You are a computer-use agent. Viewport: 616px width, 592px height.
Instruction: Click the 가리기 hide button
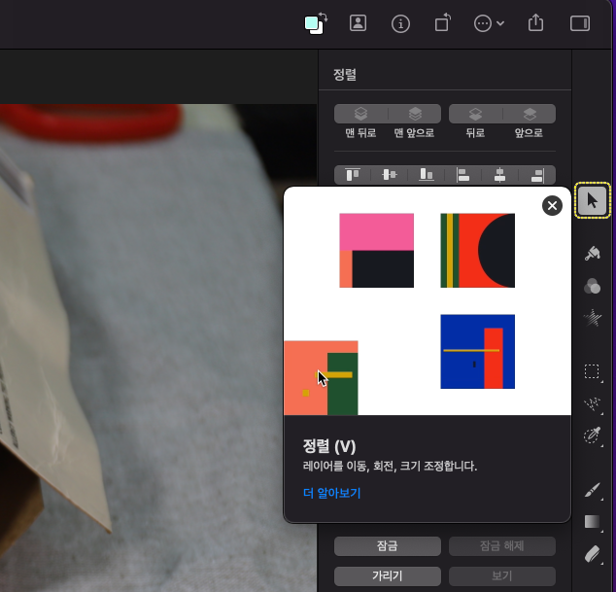pyautogui.click(x=388, y=576)
